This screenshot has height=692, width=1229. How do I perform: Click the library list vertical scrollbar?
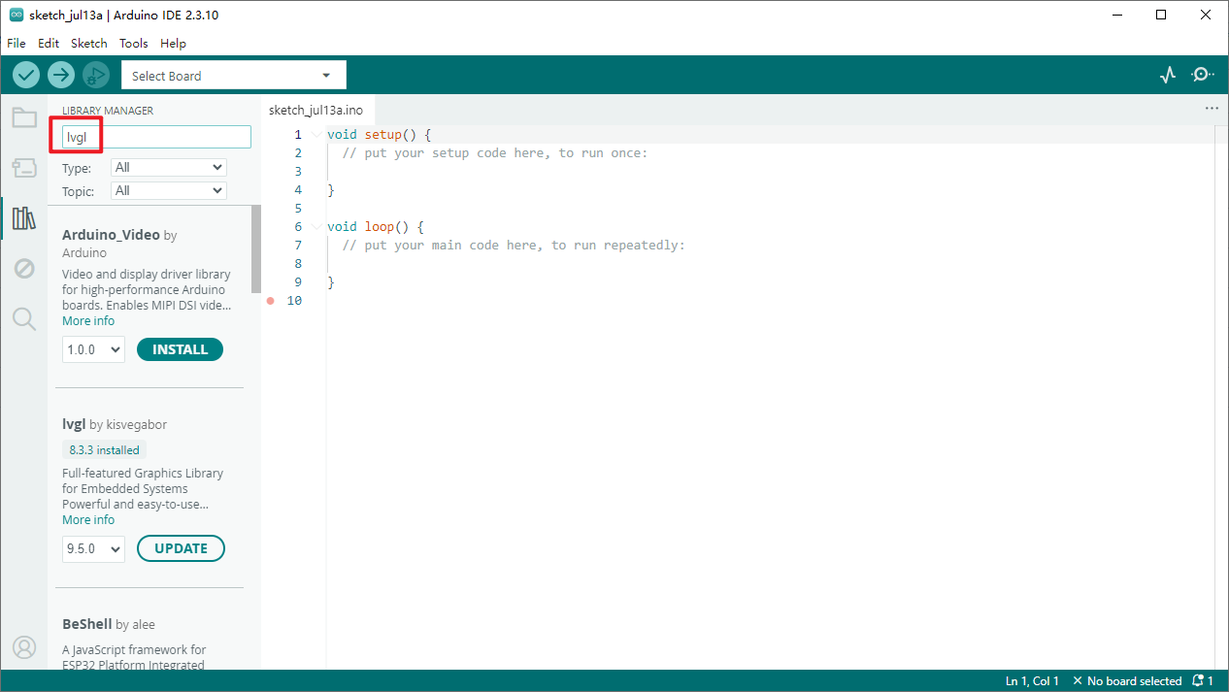pyautogui.click(x=256, y=248)
